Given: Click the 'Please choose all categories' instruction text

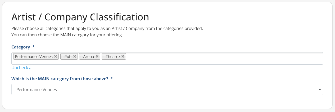Looking at the screenshot, I should coord(107,28).
